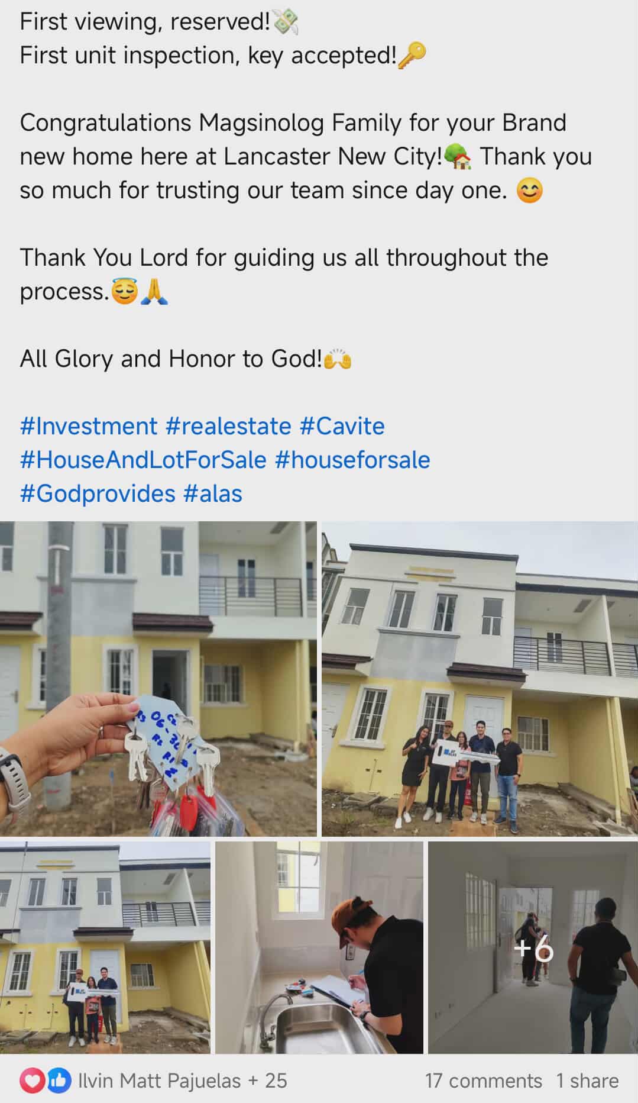Click the heart reaction icon
638x1103 pixels.
[32, 1081]
